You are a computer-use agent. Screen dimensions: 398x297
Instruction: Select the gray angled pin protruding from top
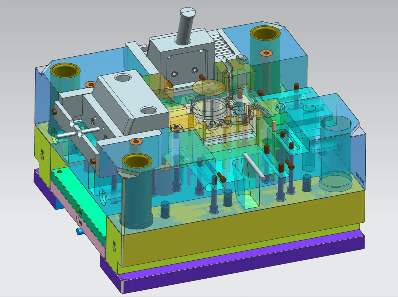(186, 26)
